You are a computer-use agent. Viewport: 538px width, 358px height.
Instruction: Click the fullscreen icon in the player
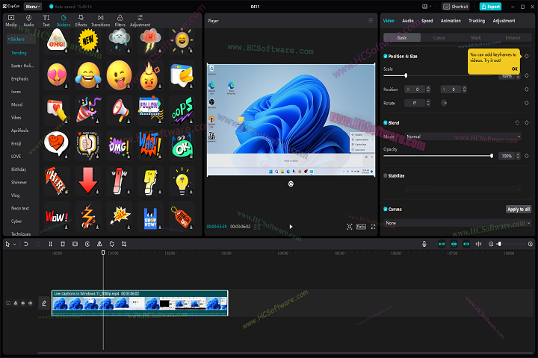click(374, 226)
